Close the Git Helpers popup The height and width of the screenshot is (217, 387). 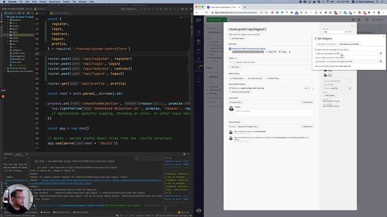tap(383, 36)
